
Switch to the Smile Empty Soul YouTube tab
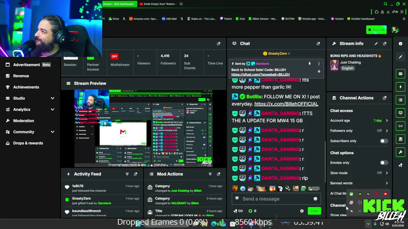click(158, 4)
